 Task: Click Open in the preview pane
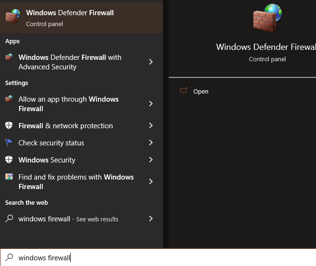pos(201,91)
